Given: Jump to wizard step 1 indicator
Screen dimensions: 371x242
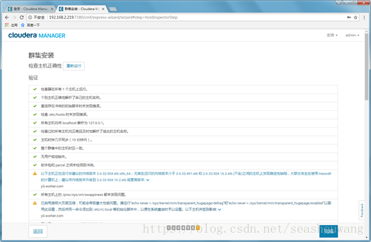Looking at the screenshot, I should tap(169, 227).
